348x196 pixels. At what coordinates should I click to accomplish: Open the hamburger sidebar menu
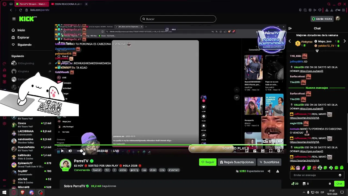(14, 19)
